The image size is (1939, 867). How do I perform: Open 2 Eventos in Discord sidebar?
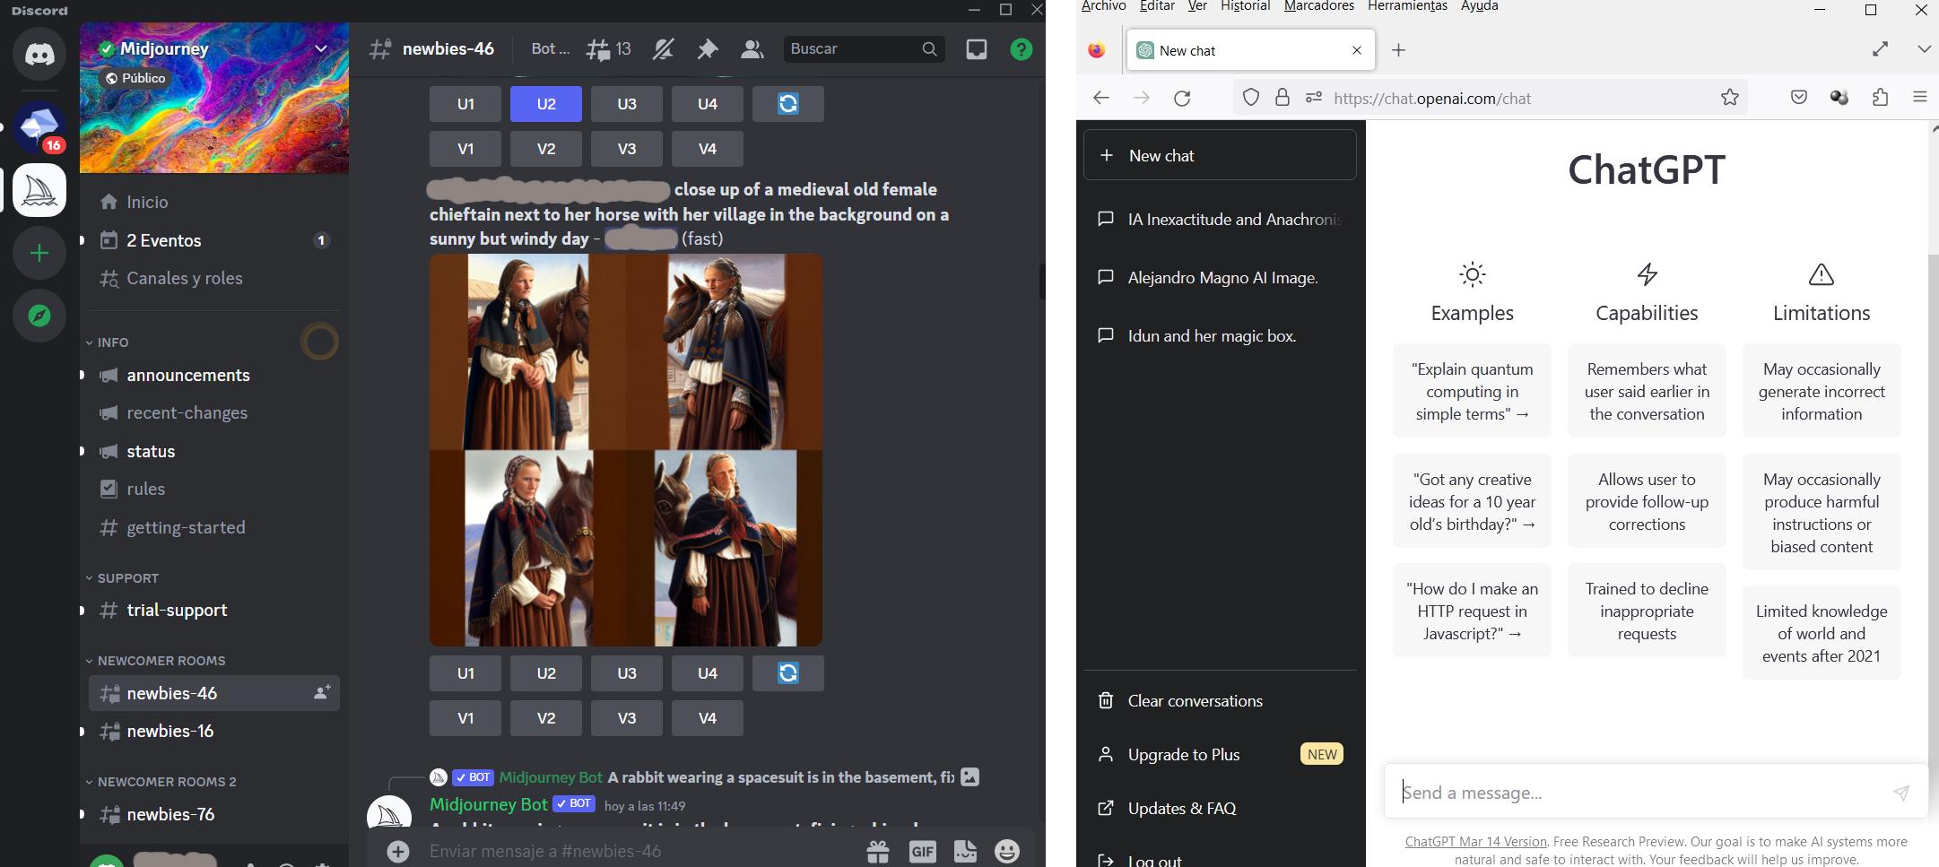(x=214, y=240)
